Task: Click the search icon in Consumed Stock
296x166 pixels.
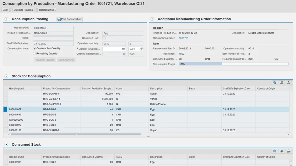Action: click(x=275, y=151)
